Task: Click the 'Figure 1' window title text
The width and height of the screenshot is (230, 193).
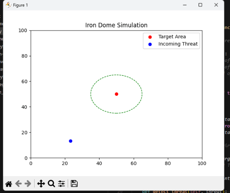Action: point(21,5)
